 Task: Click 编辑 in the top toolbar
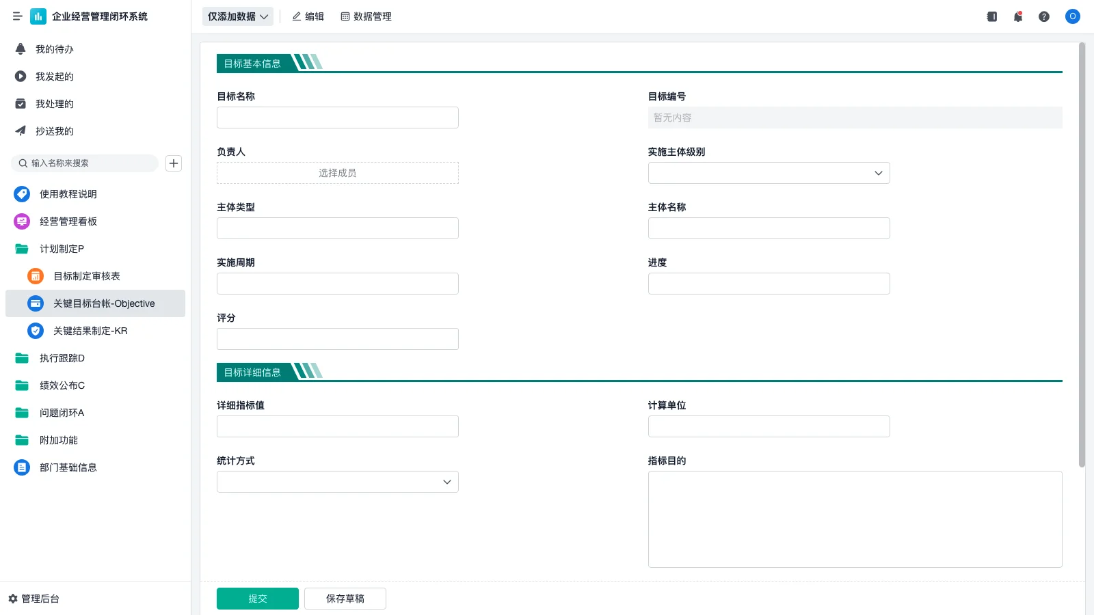pyautogui.click(x=308, y=16)
